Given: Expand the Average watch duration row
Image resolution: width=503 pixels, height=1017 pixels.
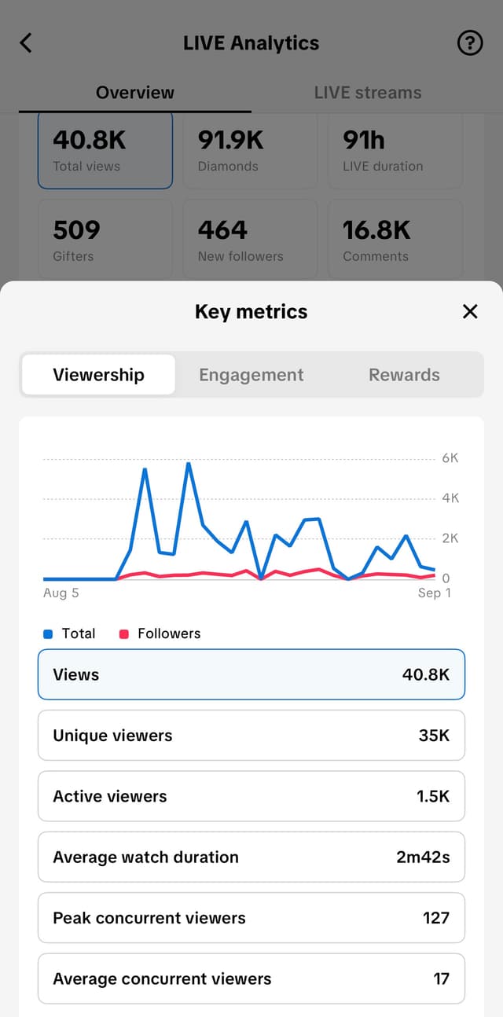Looking at the screenshot, I should click(x=251, y=857).
